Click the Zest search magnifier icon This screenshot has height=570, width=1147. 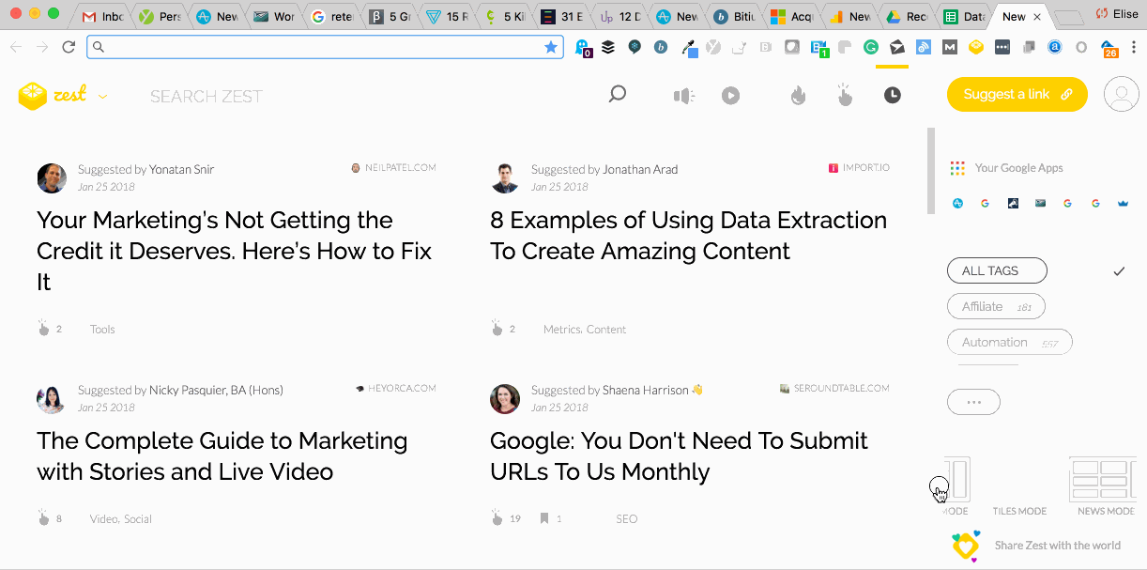tap(617, 94)
